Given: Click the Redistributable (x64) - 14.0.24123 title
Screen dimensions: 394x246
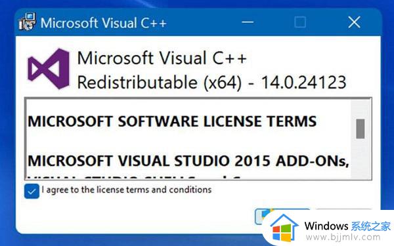Looking at the screenshot, I should [x=212, y=83].
